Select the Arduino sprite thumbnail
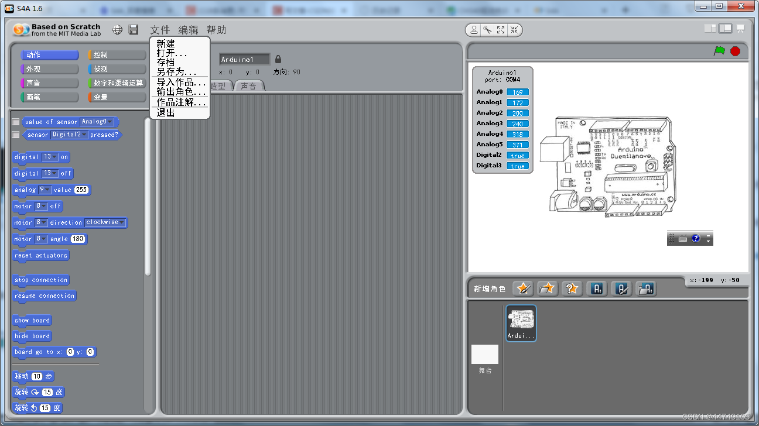This screenshot has height=426, width=759. click(x=521, y=323)
